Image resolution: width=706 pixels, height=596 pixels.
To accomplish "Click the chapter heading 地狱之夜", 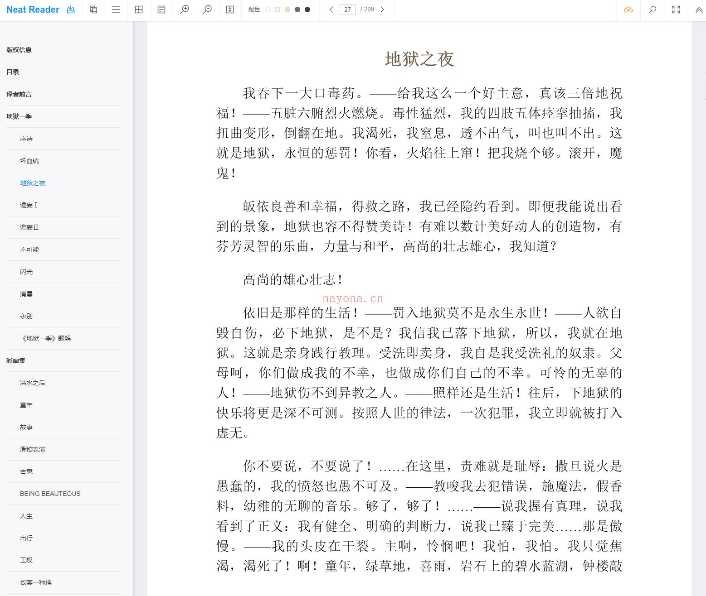I will 419,59.
